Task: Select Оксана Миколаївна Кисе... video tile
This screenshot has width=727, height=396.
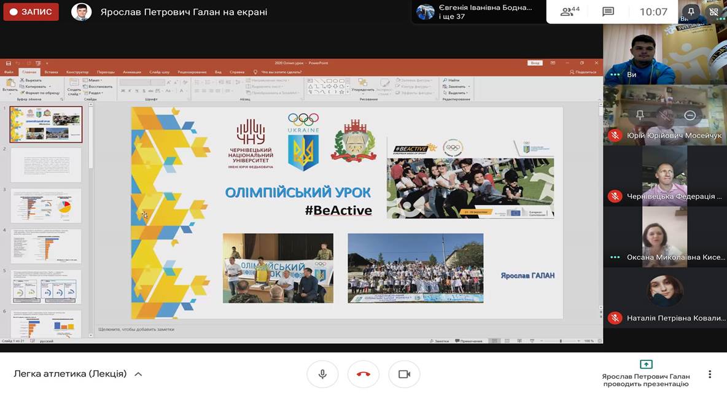Action: coord(665,237)
